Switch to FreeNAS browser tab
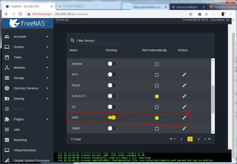The image size is (237, 164). coord(29,7)
